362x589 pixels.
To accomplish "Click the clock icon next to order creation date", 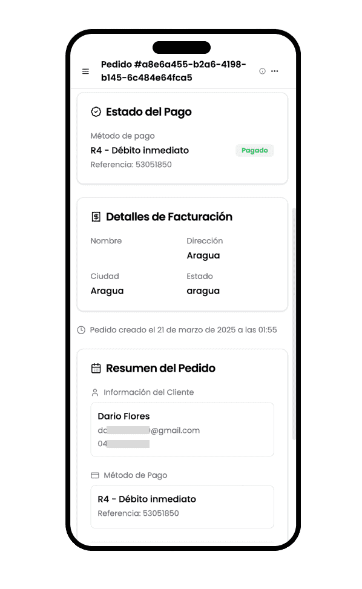I will point(81,330).
